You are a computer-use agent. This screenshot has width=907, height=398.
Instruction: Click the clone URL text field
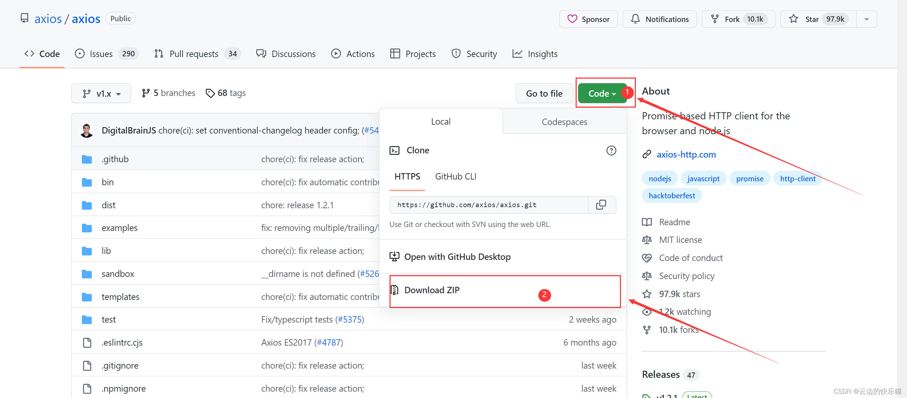(489, 205)
